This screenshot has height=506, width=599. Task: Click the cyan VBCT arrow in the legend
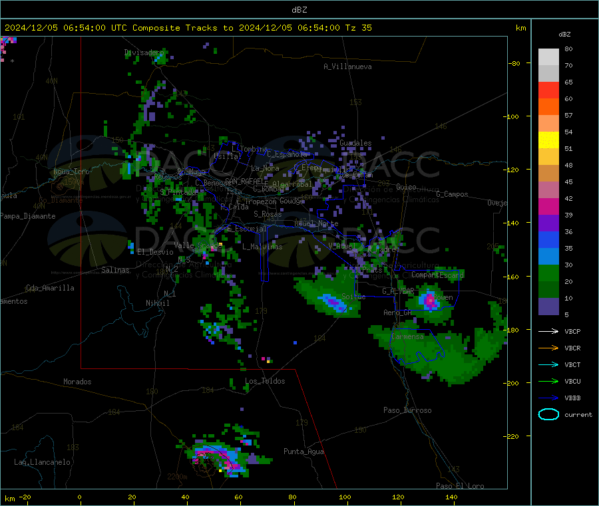point(548,365)
